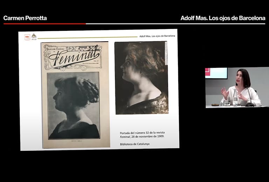
Task: Click the red progress line under speaker name
Action: (x=44, y=24)
